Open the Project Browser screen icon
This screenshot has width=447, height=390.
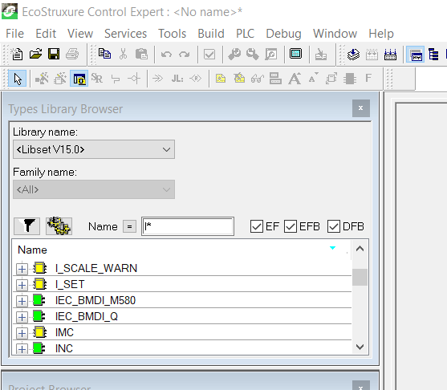pyautogui.click(x=295, y=54)
